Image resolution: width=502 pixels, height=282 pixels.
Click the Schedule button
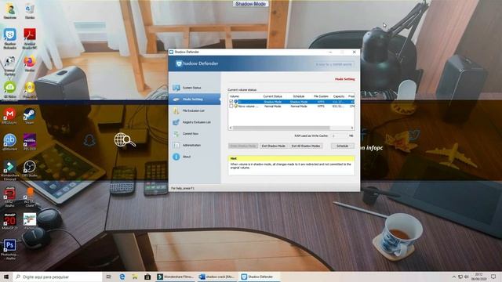pyautogui.click(x=342, y=146)
